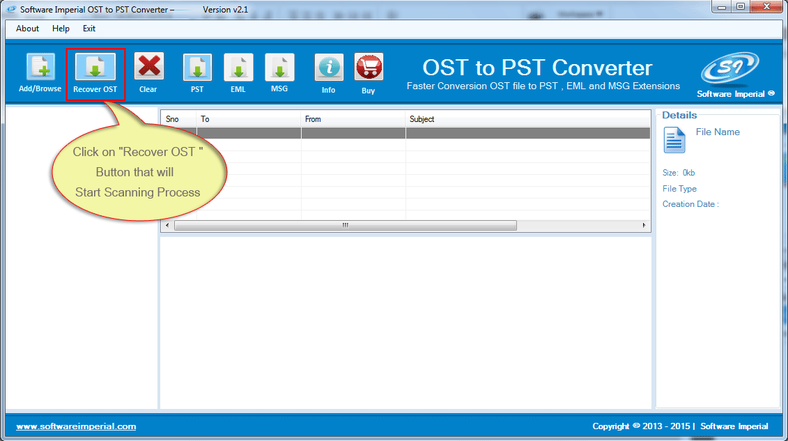Minimize the converter window
The image size is (788, 441).
point(722,7)
